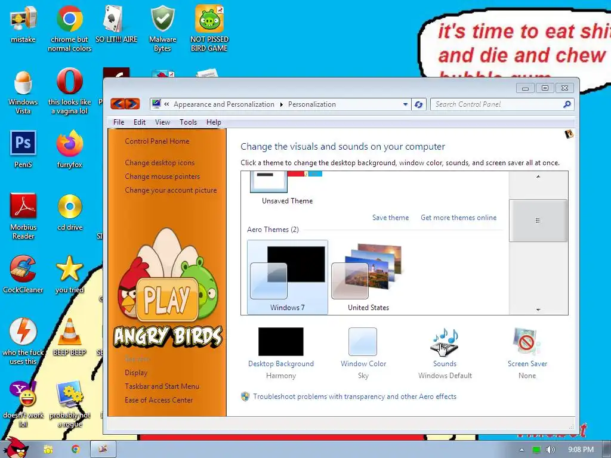Click the double chevron breadcrumb overflow

167,104
